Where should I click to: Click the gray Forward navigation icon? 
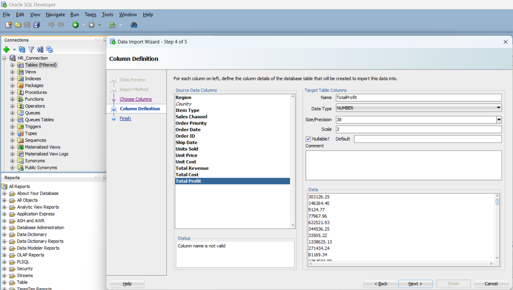[92, 25]
